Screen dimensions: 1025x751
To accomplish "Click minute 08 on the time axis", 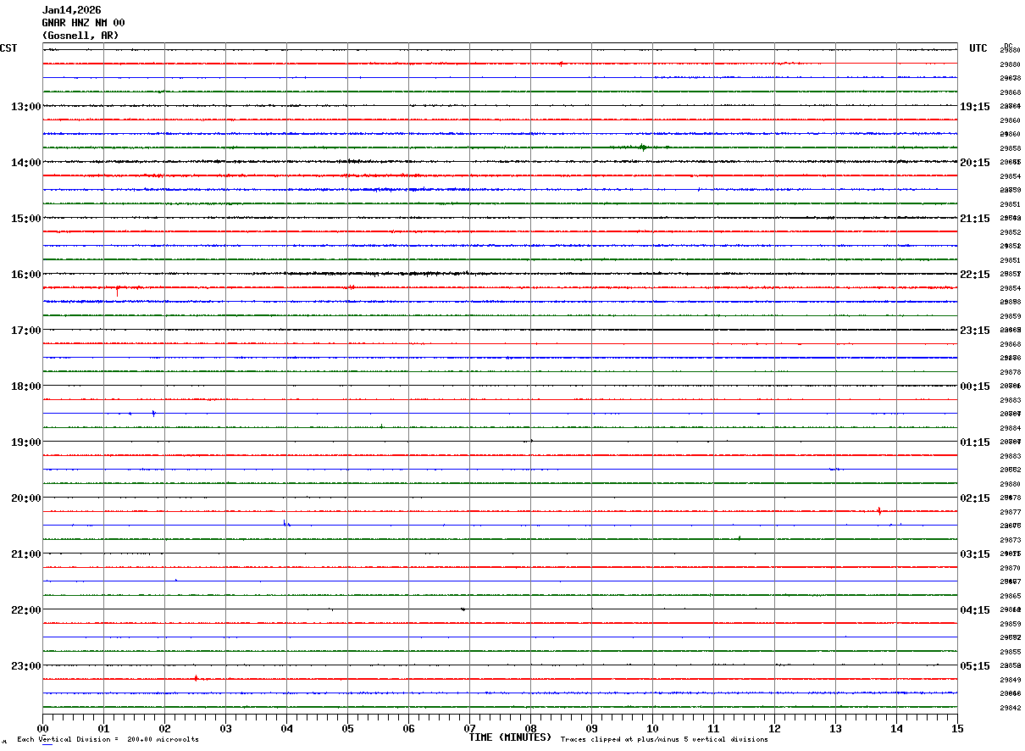I will pos(530,728).
